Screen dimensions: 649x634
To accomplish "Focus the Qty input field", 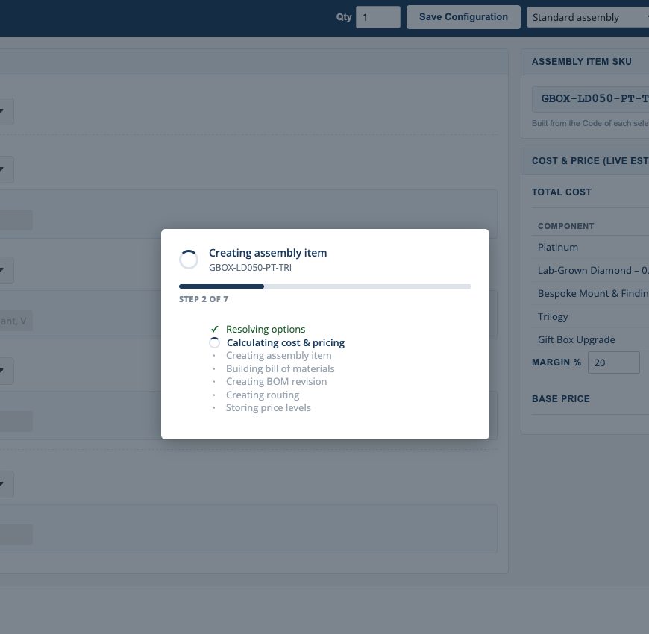I will click(378, 17).
